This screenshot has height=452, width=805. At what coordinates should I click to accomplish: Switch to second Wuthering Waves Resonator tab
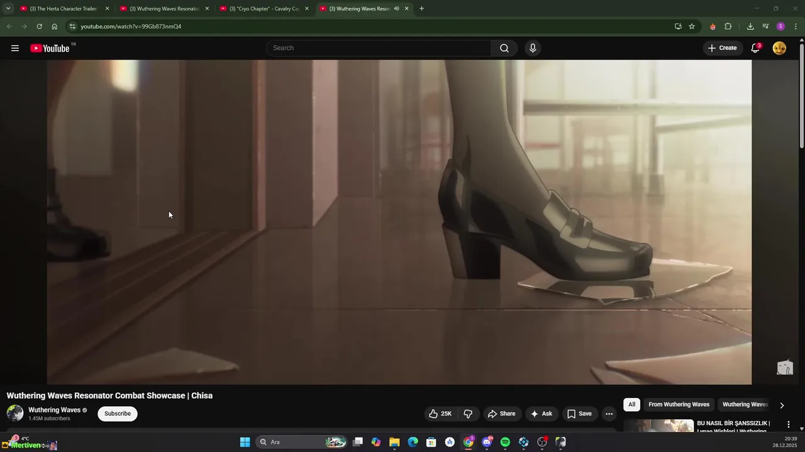pyautogui.click(x=165, y=9)
